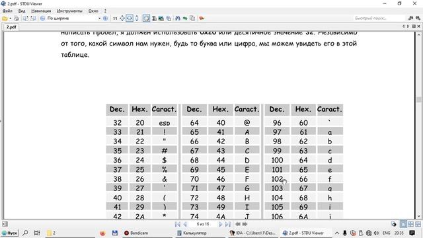Click the page number field '6 из 16'
This screenshot has height=238, width=423.
click(203, 224)
